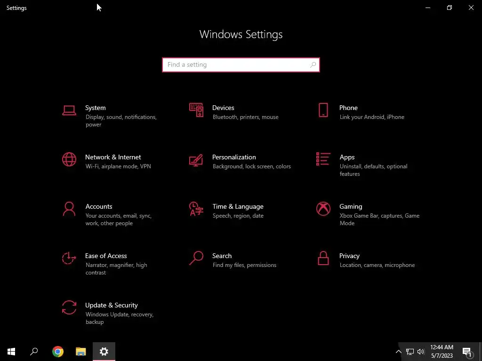This screenshot has height=361, width=482.
Task: Open the Accounts person icon
Action: (x=69, y=209)
